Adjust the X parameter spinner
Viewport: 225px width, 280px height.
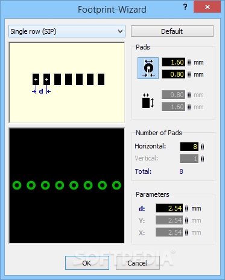tap(187, 232)
